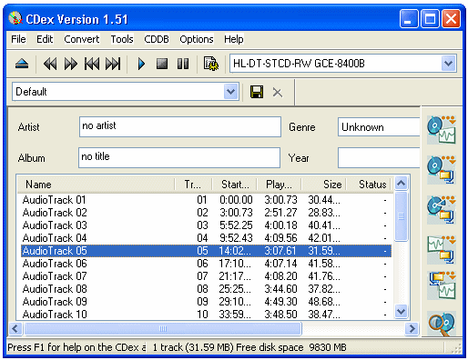Sort tracks by Name column header
Image resolution: width=468 pixels, height=360 pixels.
pos(96,185)
